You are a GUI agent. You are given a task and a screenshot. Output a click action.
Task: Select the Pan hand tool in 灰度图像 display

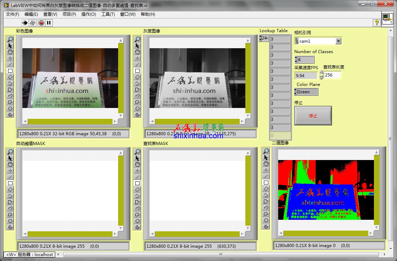point(137,52)
